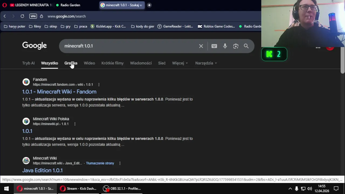Open the Wiadomości news tab
Image resolution: width=345 pixels, height=194 pixels.
click(141, 63)
